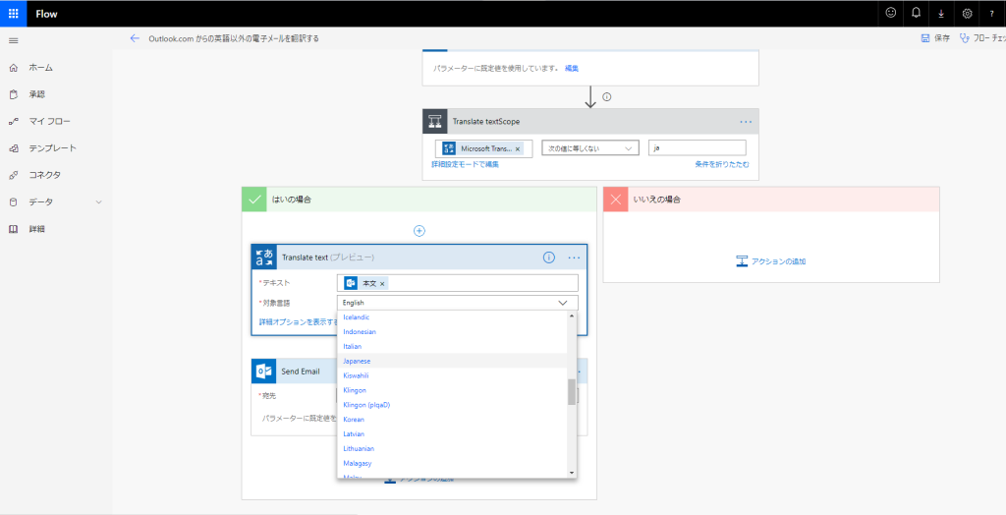1006x515 pixels.
Task: Open the app launcher waffle icon
Action: click(13, 14)
